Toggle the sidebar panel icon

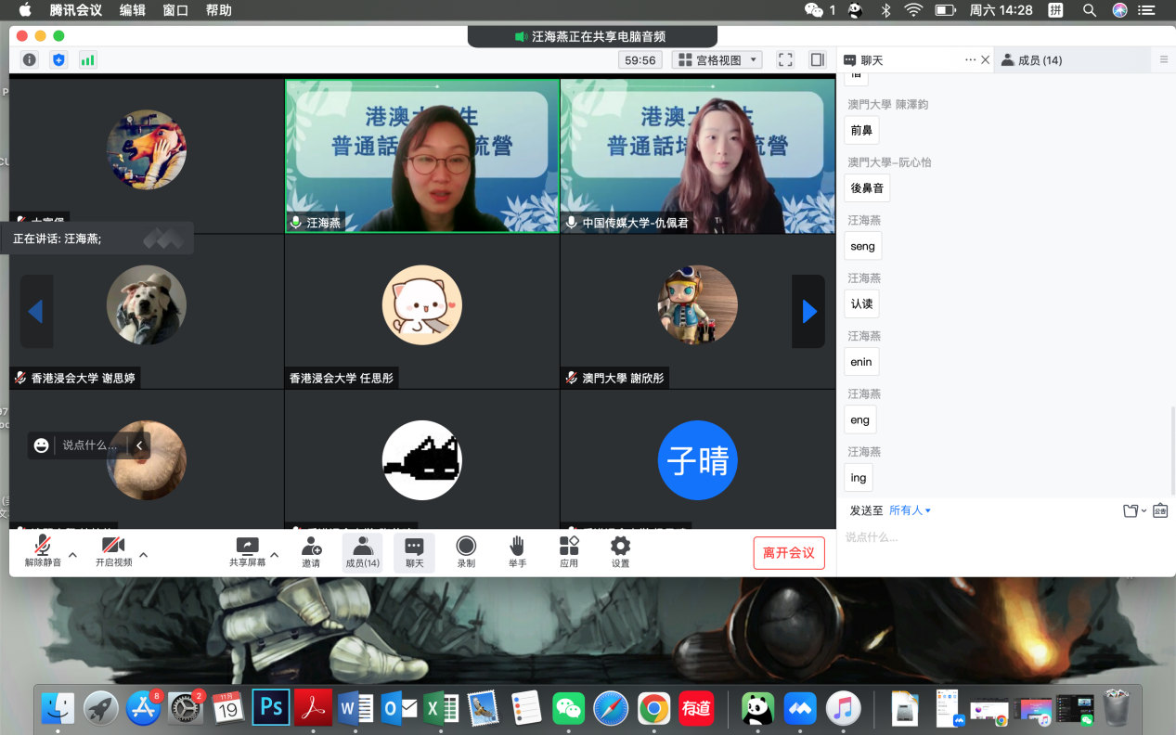pos(817,60)
